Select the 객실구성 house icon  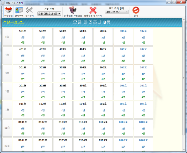8,12
